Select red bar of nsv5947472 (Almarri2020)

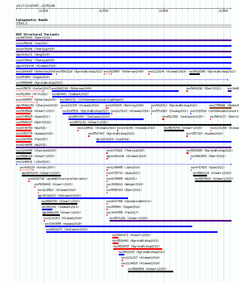[x=115, y=238]
